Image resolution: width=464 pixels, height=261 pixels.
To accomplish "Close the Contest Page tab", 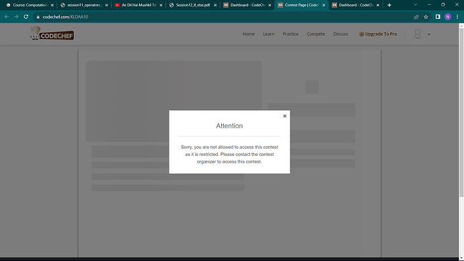I will pos(323,5).
